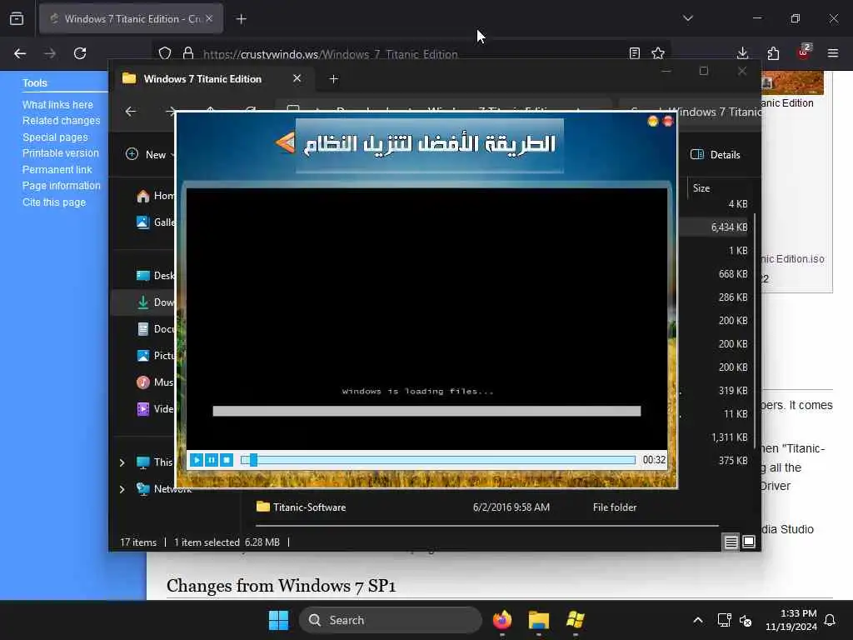Open the Windows Start menu
The width and height of the screenshot is (853, 640).
[x=278, y=620]
